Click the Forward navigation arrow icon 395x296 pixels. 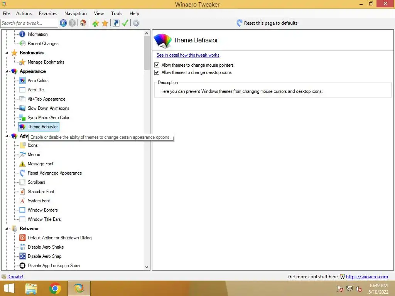(x=72, y=23)
